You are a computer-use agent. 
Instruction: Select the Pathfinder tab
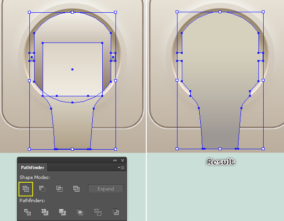(32, 168)
